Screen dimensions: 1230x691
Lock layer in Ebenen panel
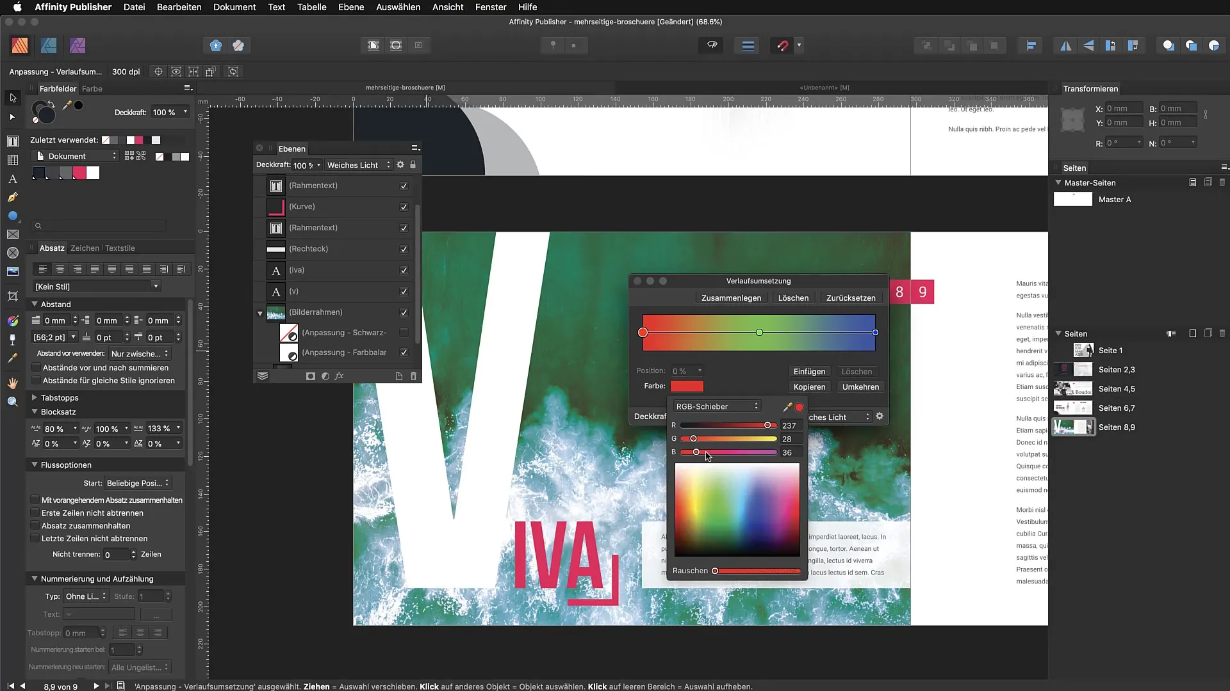coord(413,165)
